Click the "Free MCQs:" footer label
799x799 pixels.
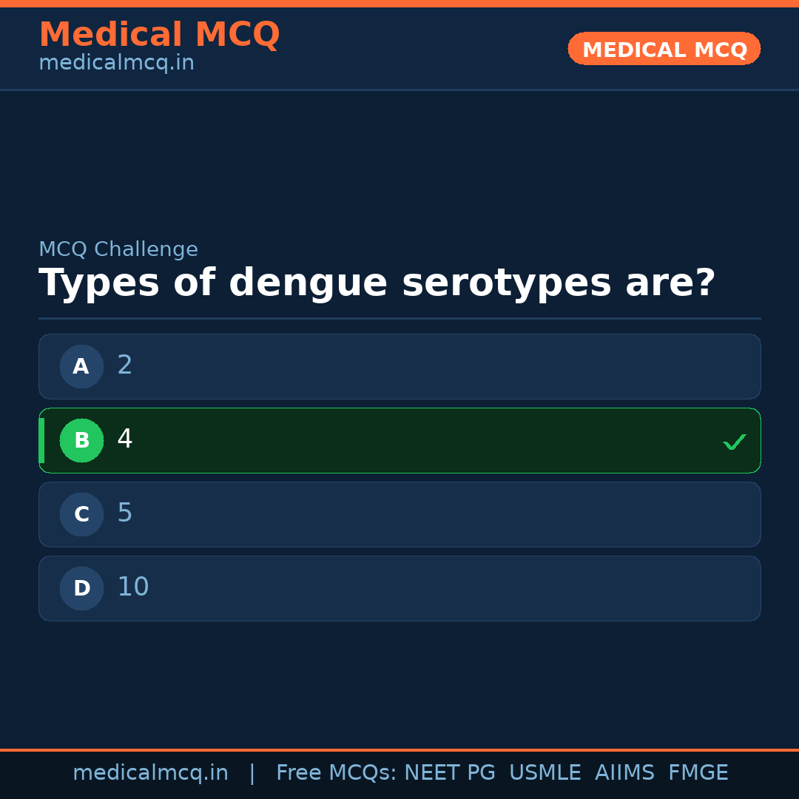pos(337,773)
